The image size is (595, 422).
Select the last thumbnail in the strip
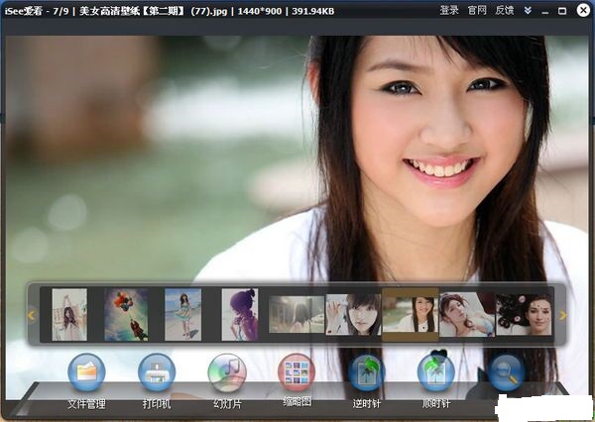coord(524,314)
